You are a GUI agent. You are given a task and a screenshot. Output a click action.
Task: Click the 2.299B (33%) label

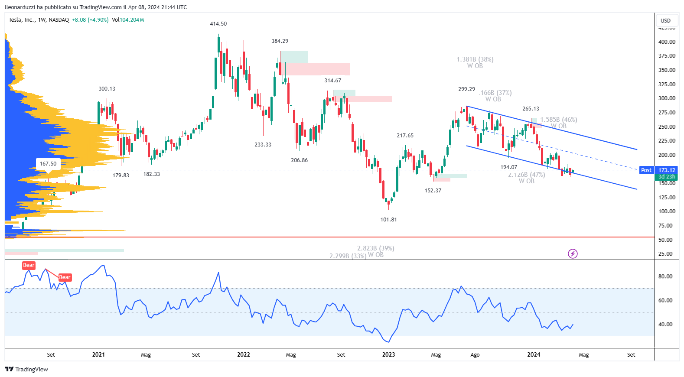(348, 256)
